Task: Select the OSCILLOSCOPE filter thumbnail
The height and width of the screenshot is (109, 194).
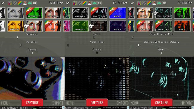Action: 164,13
